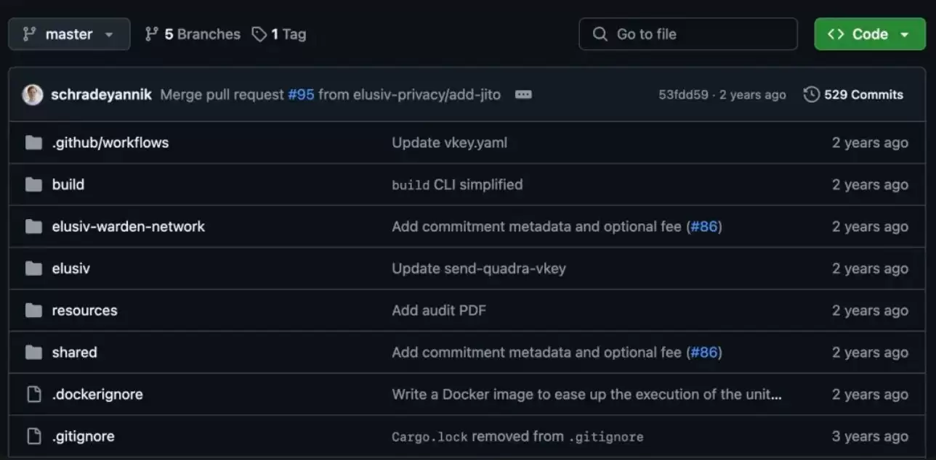Open commit hash 53fdd59
This screenshot has height=460, width=936.
tap(683, 94)
